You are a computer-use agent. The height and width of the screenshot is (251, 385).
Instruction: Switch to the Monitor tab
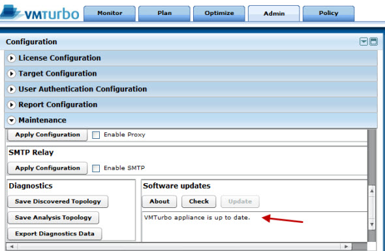point(110,14)
